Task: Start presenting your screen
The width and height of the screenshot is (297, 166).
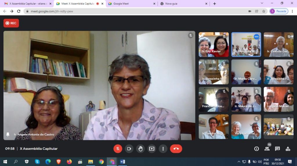Action: (152, 149)
